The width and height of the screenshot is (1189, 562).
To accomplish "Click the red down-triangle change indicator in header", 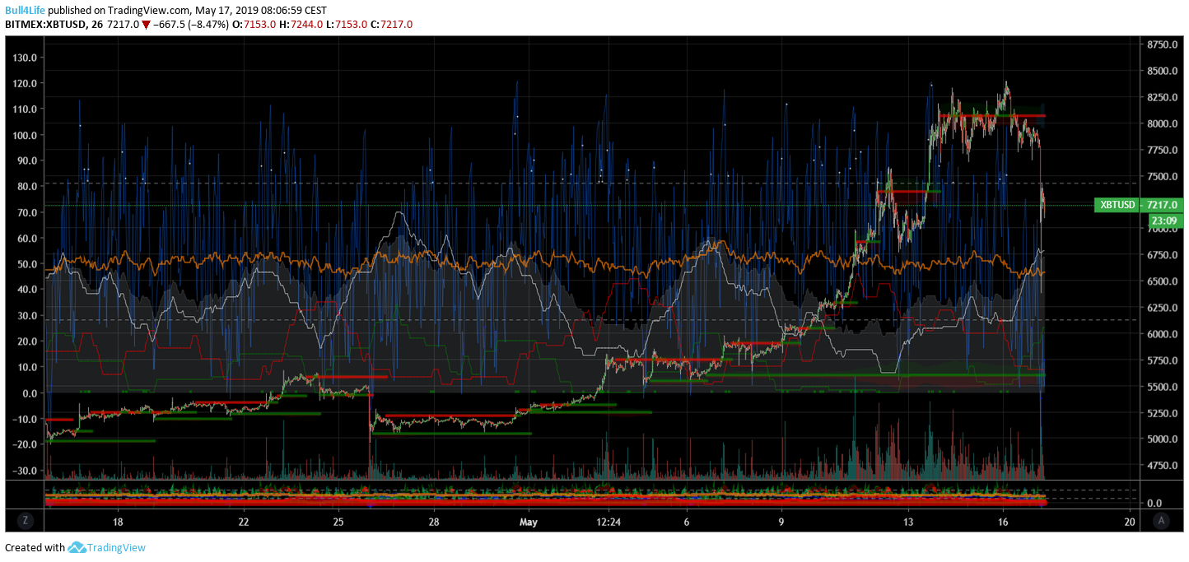I will tap(146, 25).
